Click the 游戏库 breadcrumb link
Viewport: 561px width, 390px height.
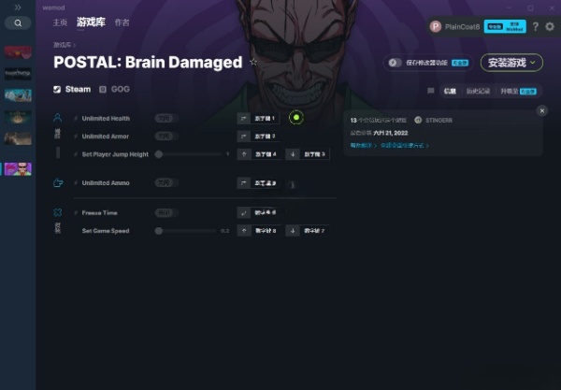pyautogui.click(x=63, y=45)
